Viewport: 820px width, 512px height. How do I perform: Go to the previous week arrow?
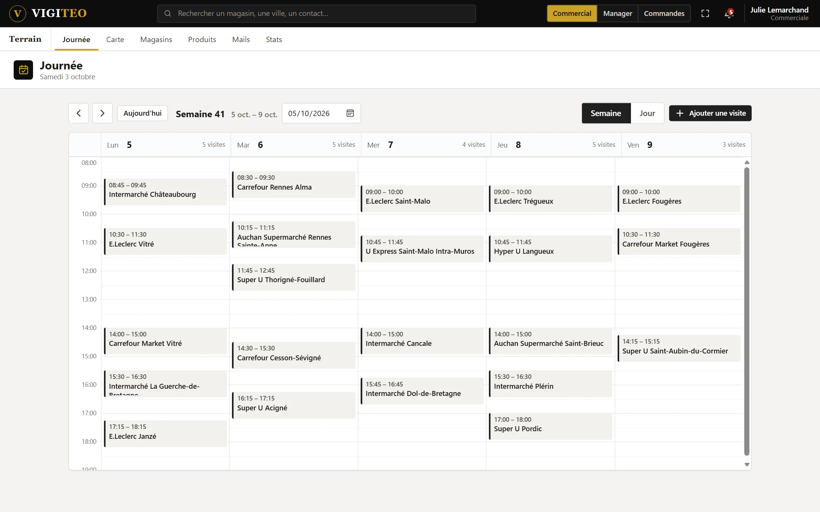click(79, 113)
